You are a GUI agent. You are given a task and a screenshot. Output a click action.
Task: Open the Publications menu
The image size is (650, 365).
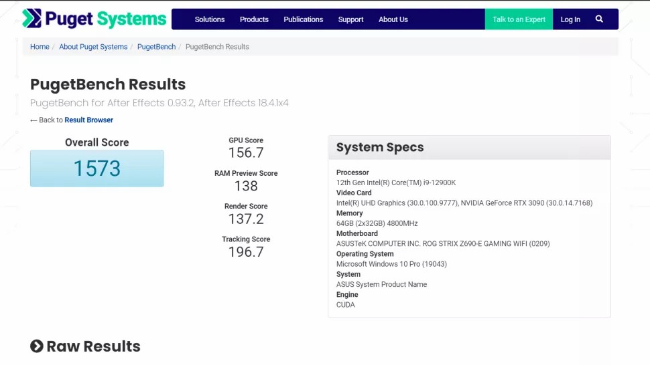click(304, 19)
